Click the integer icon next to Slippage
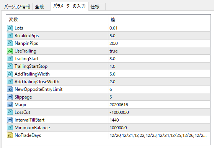This screenshot has height=148, width=214. [x=10, y=97]
